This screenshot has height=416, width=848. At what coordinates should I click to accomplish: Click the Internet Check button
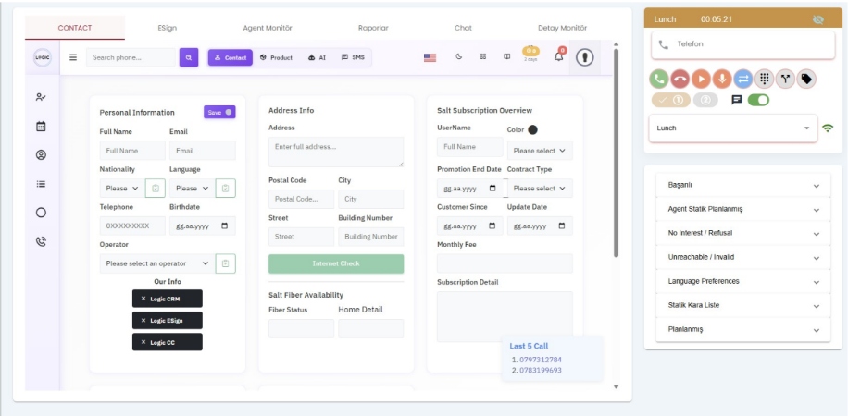click(x=336, y=263)
